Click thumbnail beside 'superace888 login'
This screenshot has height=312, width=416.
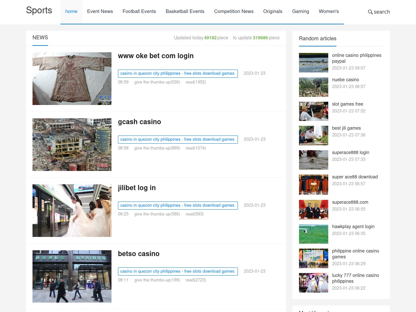[314, 160]
